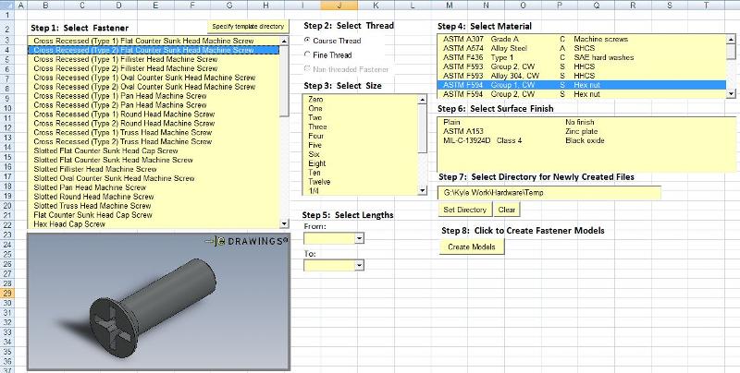Screen dimensions: 740x373
Task: Click size list scroll up arrow
Action: coord(423,100)
